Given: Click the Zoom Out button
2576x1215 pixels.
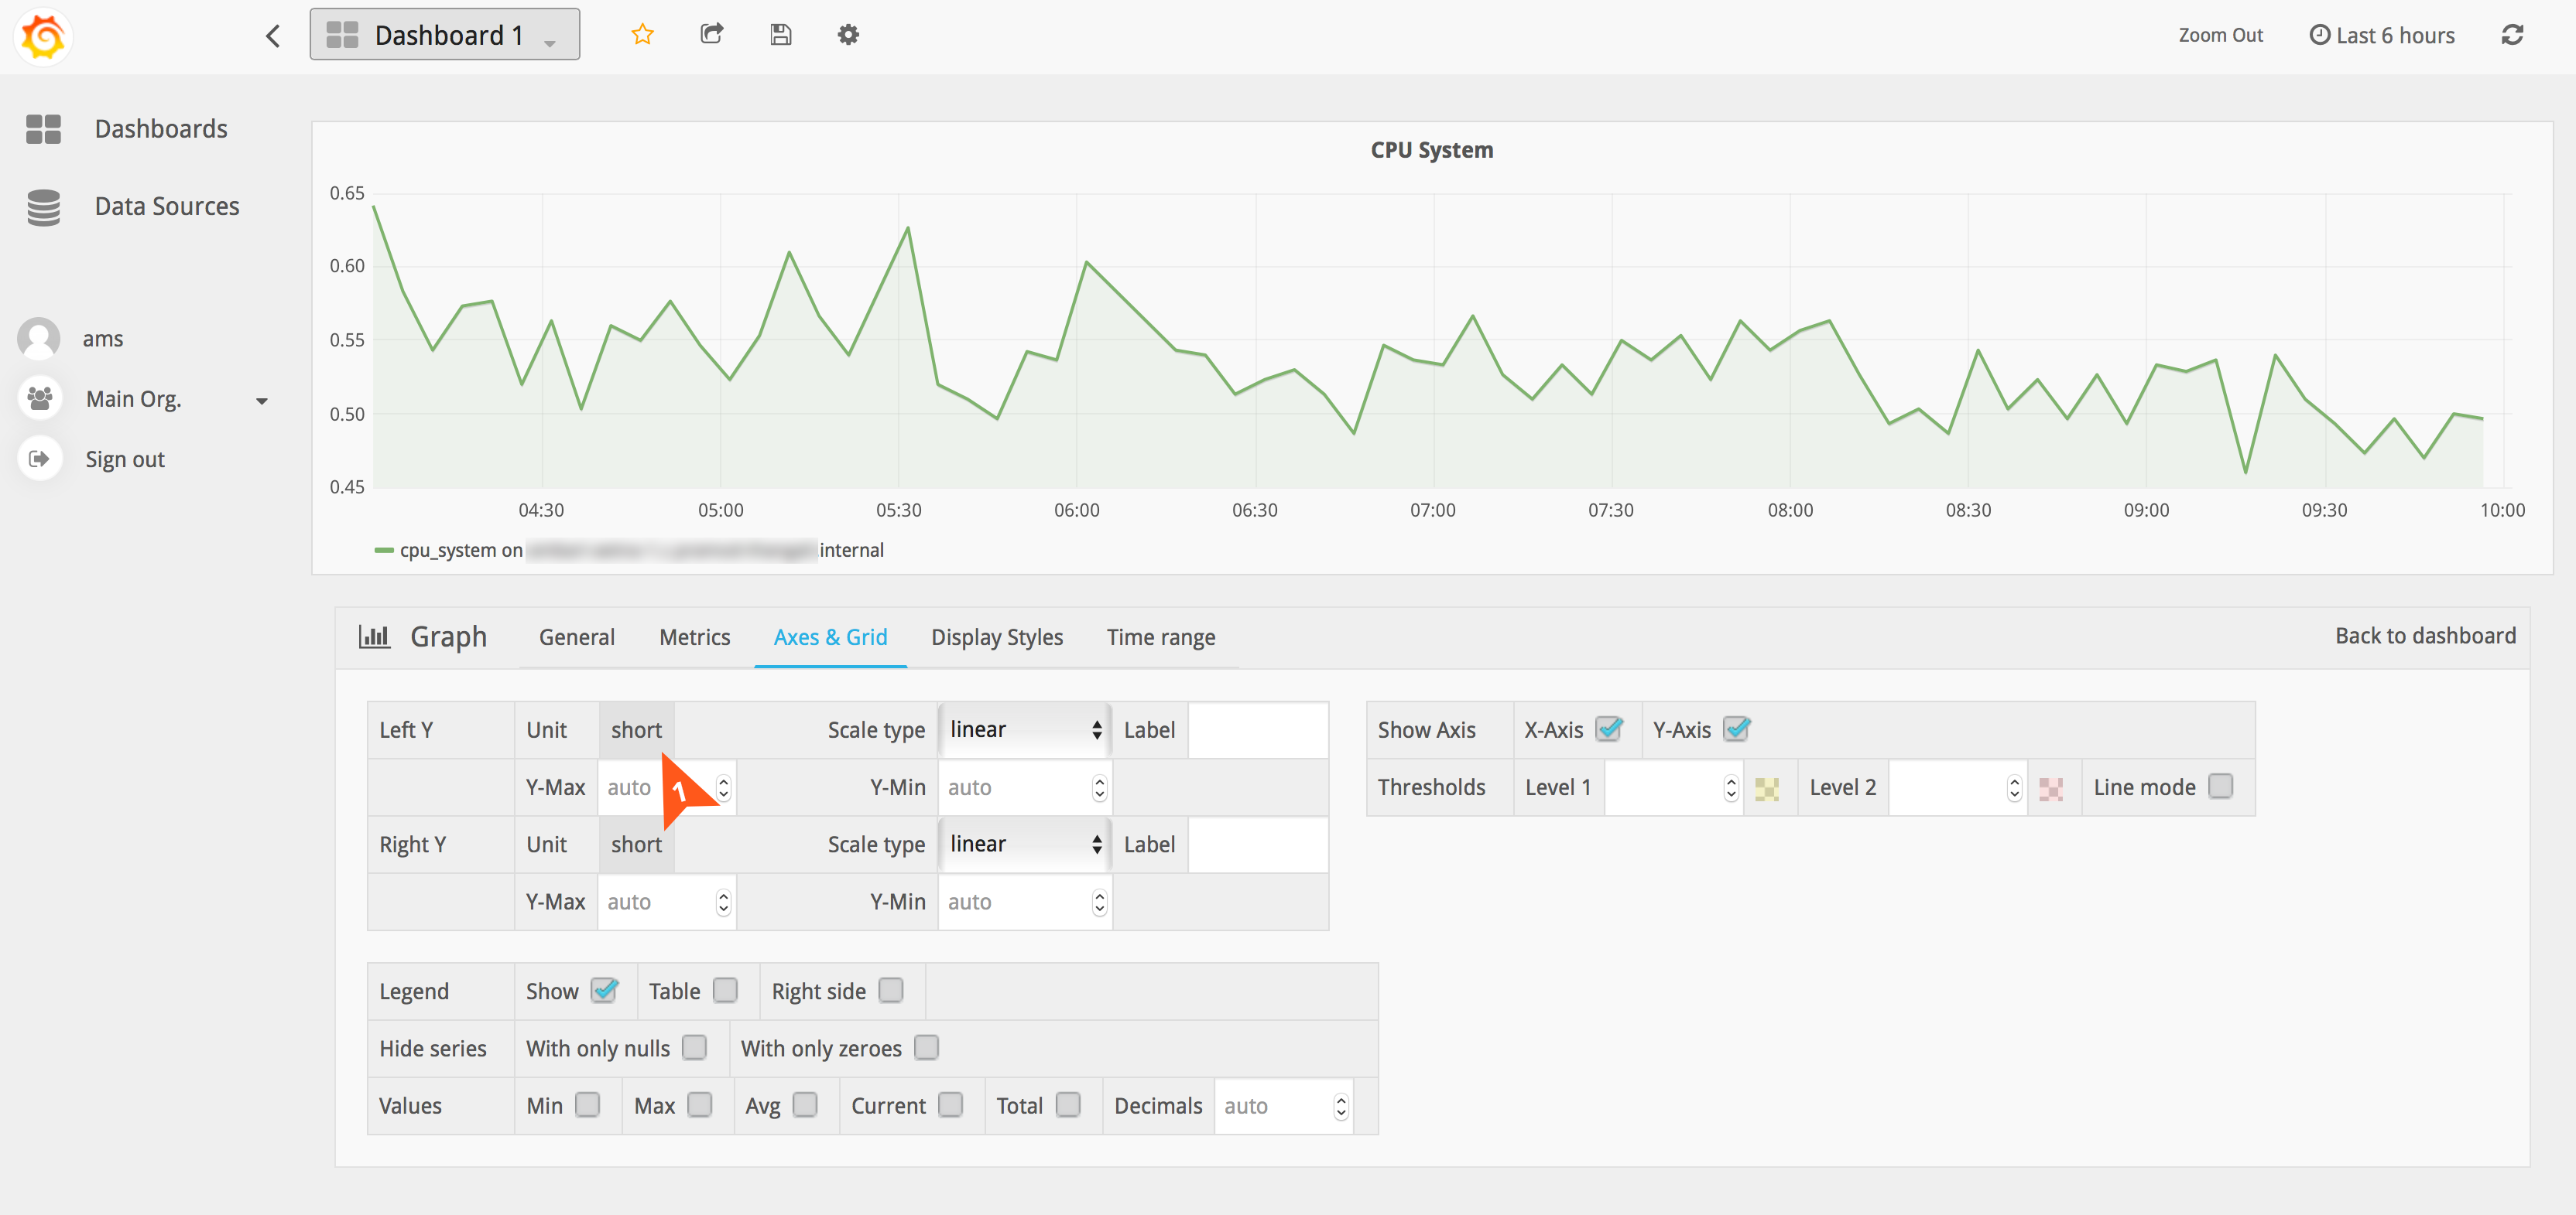Looking at the screenshot, I should coord(2220,35).
